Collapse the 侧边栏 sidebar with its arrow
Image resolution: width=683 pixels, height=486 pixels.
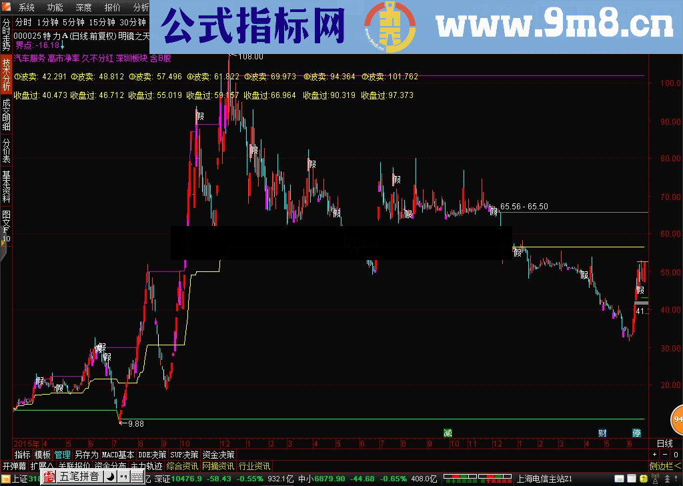677,465
